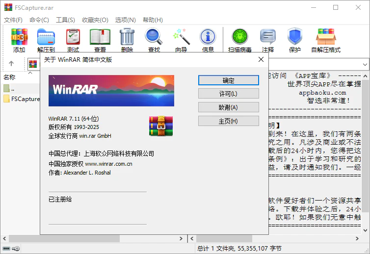Click the Protect (保护) shield icon
This screenshot has height=254, width=370.
295,37
